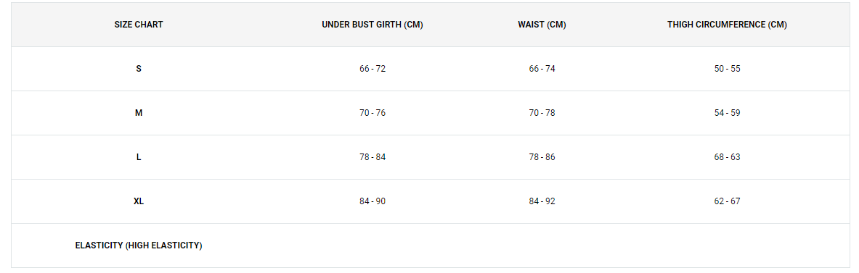Click the M size row label

(139, 113)
